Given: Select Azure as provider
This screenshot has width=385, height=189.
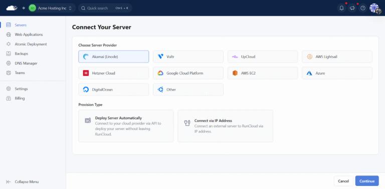Looking at the screenshot, I should (x=337, y=73).
